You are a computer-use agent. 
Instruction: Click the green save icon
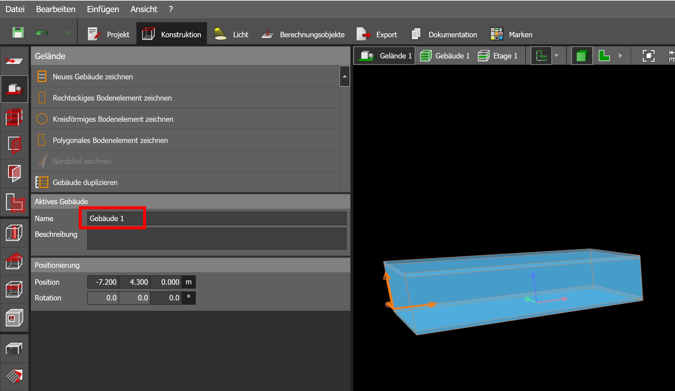click(18, 33)
